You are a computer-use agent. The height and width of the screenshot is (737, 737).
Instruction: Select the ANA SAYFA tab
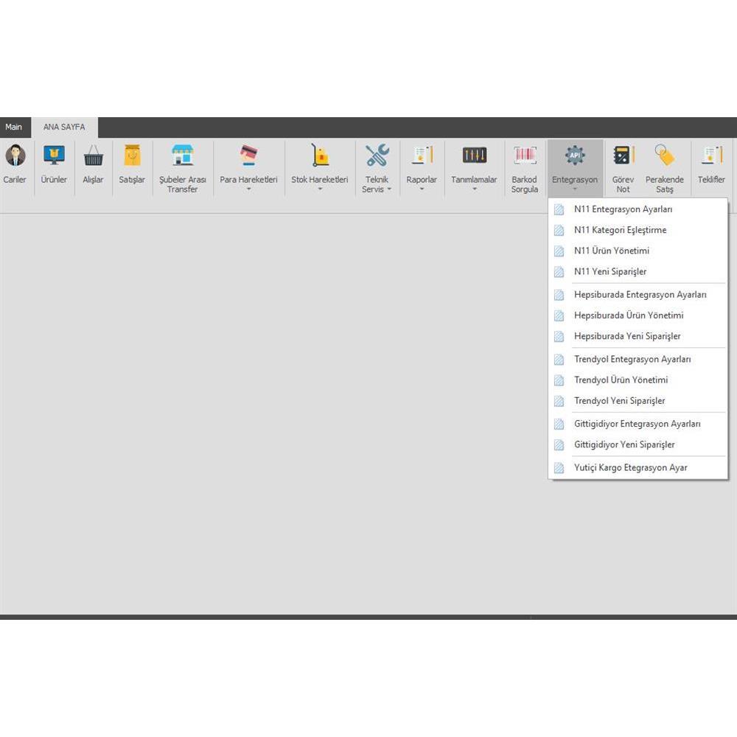(64, 127)
